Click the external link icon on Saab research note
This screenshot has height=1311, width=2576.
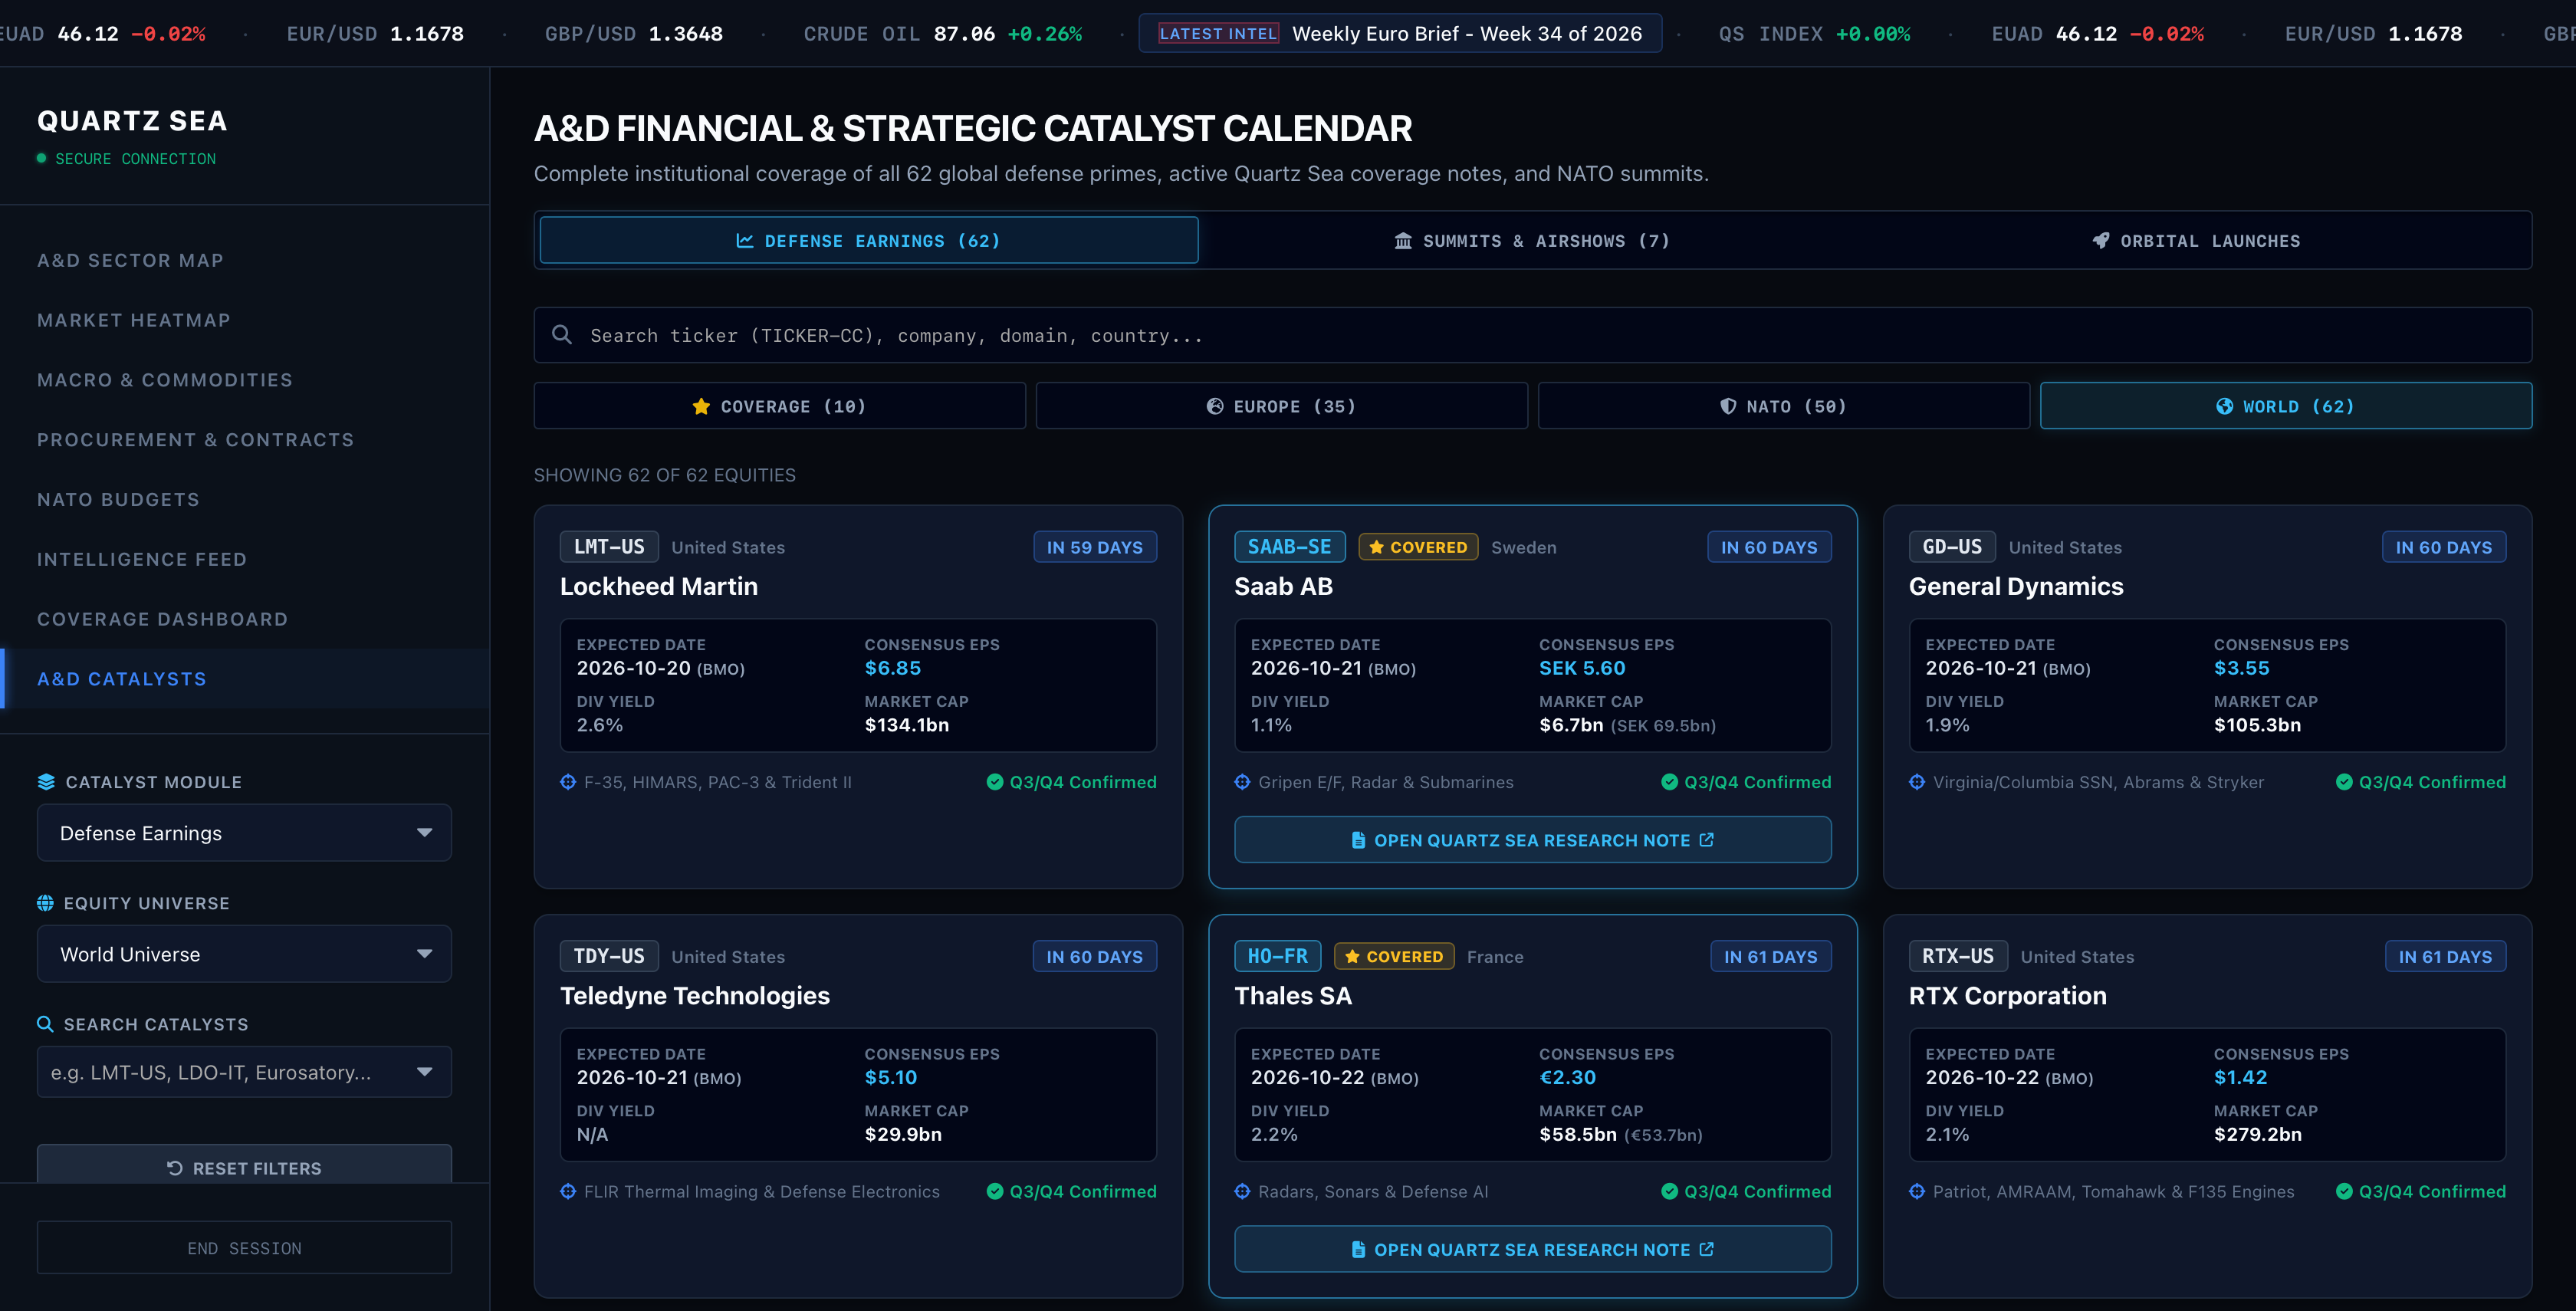point(1707,840)
